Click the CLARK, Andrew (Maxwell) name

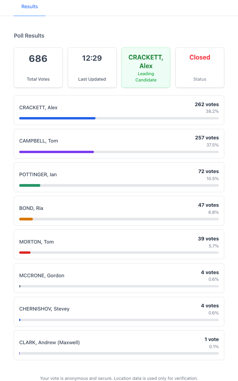point(49,343)
